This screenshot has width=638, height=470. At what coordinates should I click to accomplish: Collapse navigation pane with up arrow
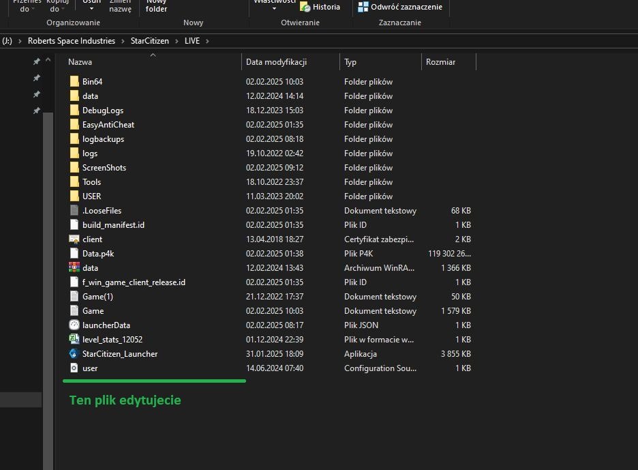(x=48, y=60)
